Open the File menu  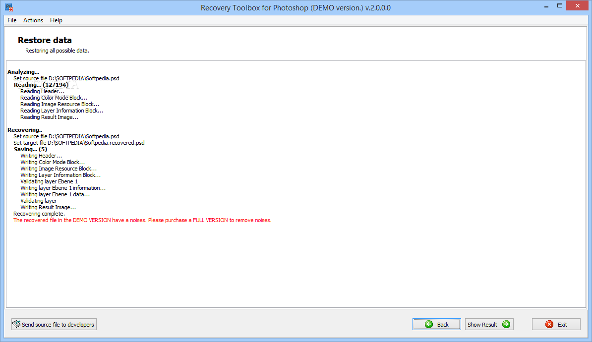click(12, 20)
